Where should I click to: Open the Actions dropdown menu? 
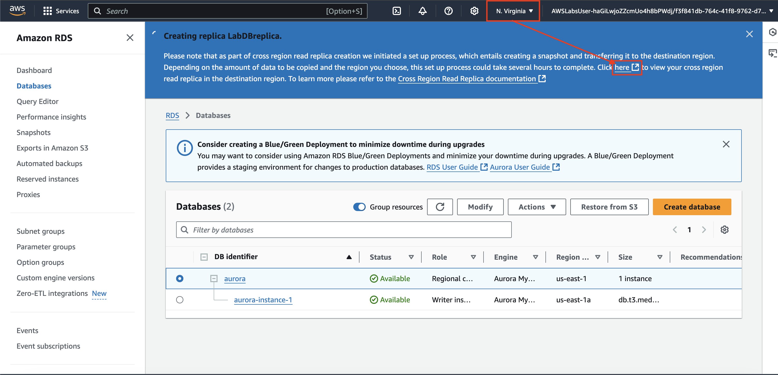(x=537, y=207)
